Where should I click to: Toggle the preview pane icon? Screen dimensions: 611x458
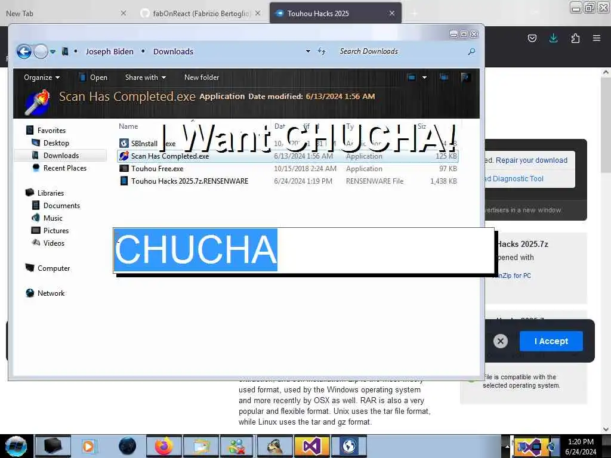(x=444, y=78)
